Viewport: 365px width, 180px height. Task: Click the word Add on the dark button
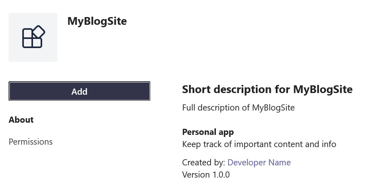[x=79, y=91]
